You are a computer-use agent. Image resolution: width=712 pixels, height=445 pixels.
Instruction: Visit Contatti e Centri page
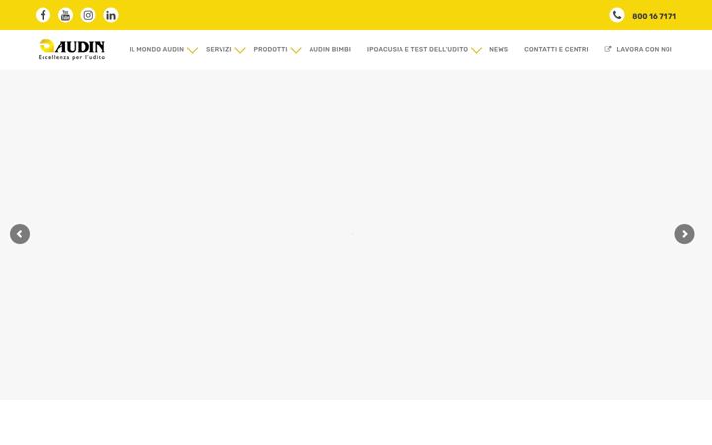coord(556,50)
